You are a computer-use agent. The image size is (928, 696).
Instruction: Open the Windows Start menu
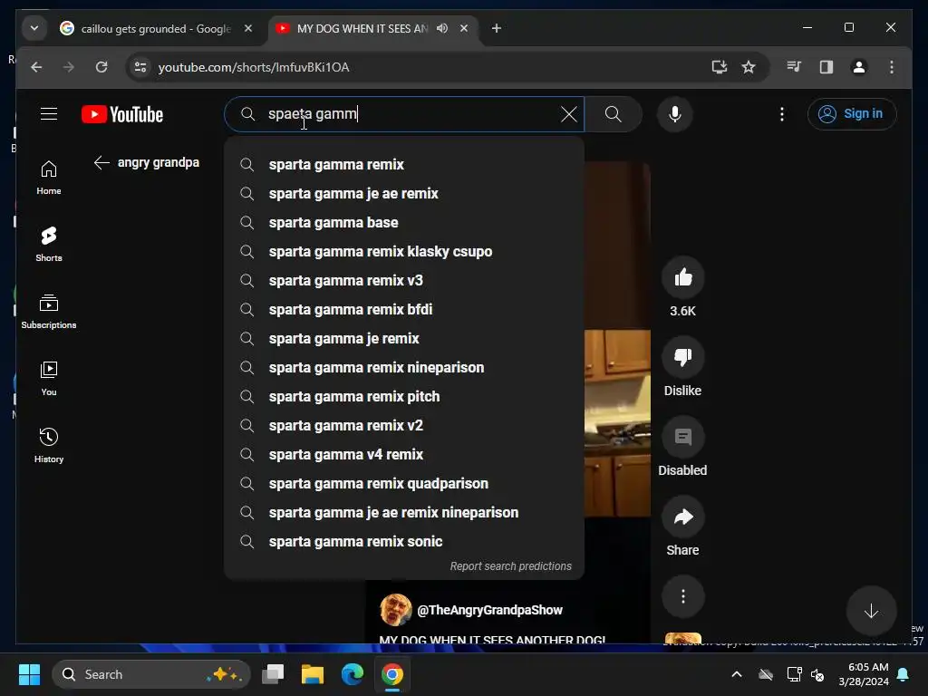point(29,674)
